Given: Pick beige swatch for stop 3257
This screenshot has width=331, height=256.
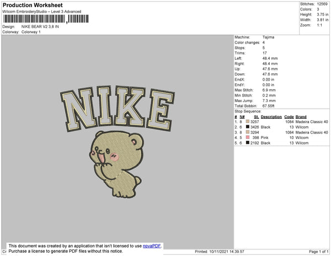Looking at the screenshot, I should 248,121.
